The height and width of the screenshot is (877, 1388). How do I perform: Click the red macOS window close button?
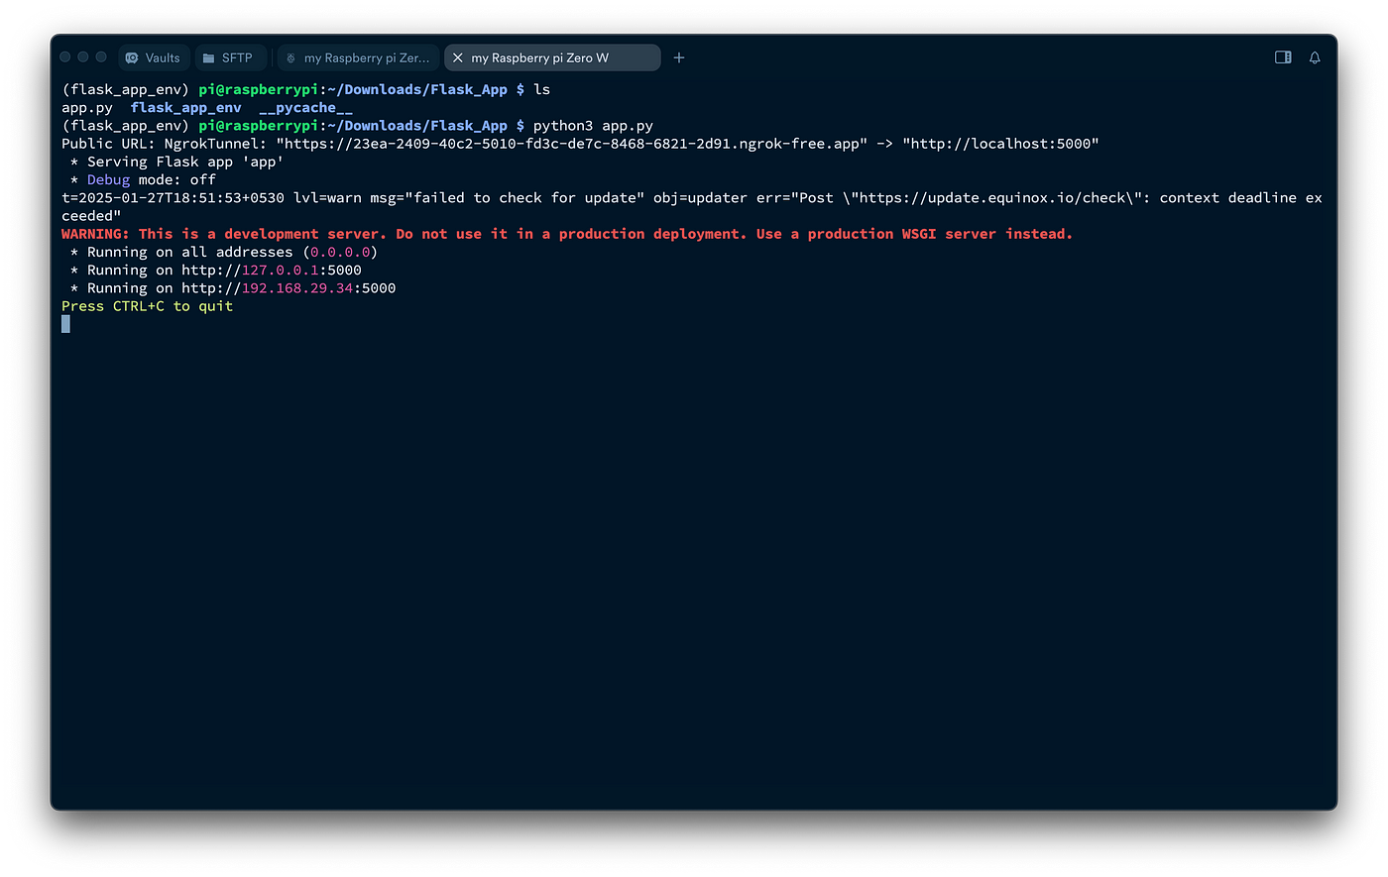click(x=65, y=57)
